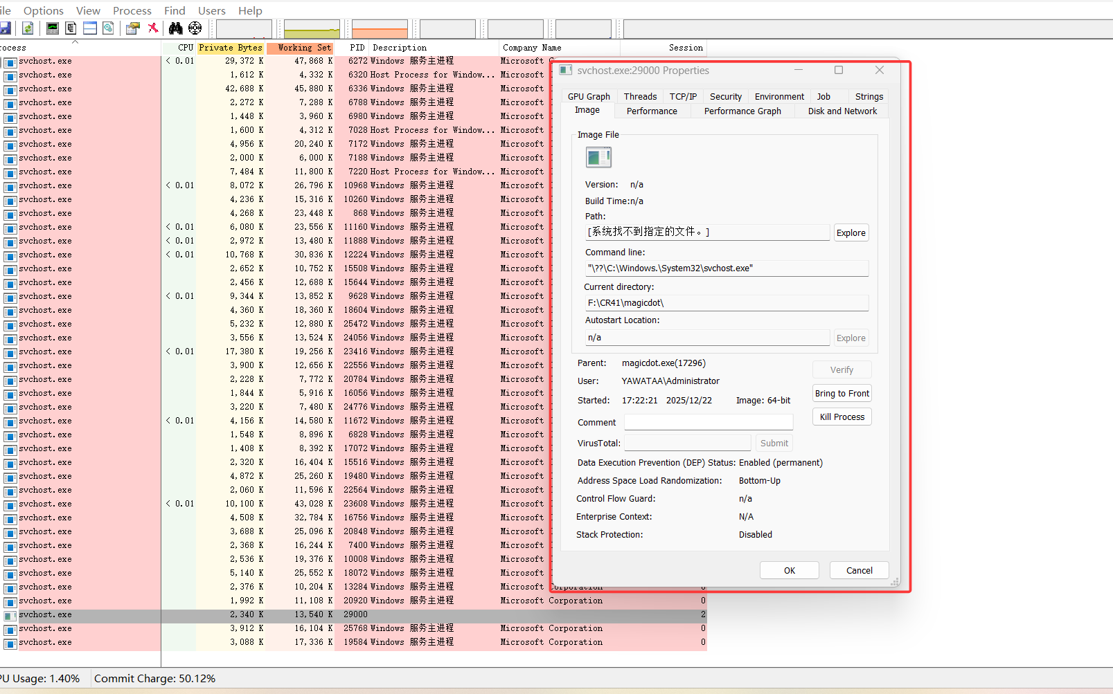Switch to the Threads tab
This screenshot has height=694, width=1113.
click(640, 96)
